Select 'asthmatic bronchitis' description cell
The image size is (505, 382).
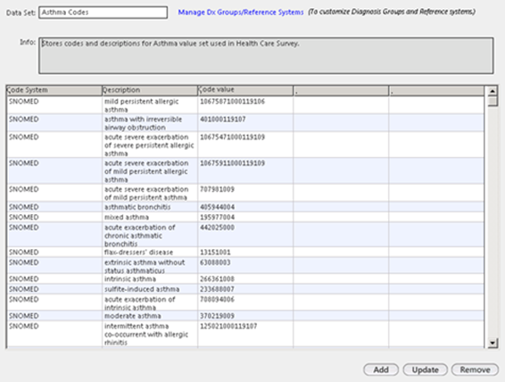[149, 207]
